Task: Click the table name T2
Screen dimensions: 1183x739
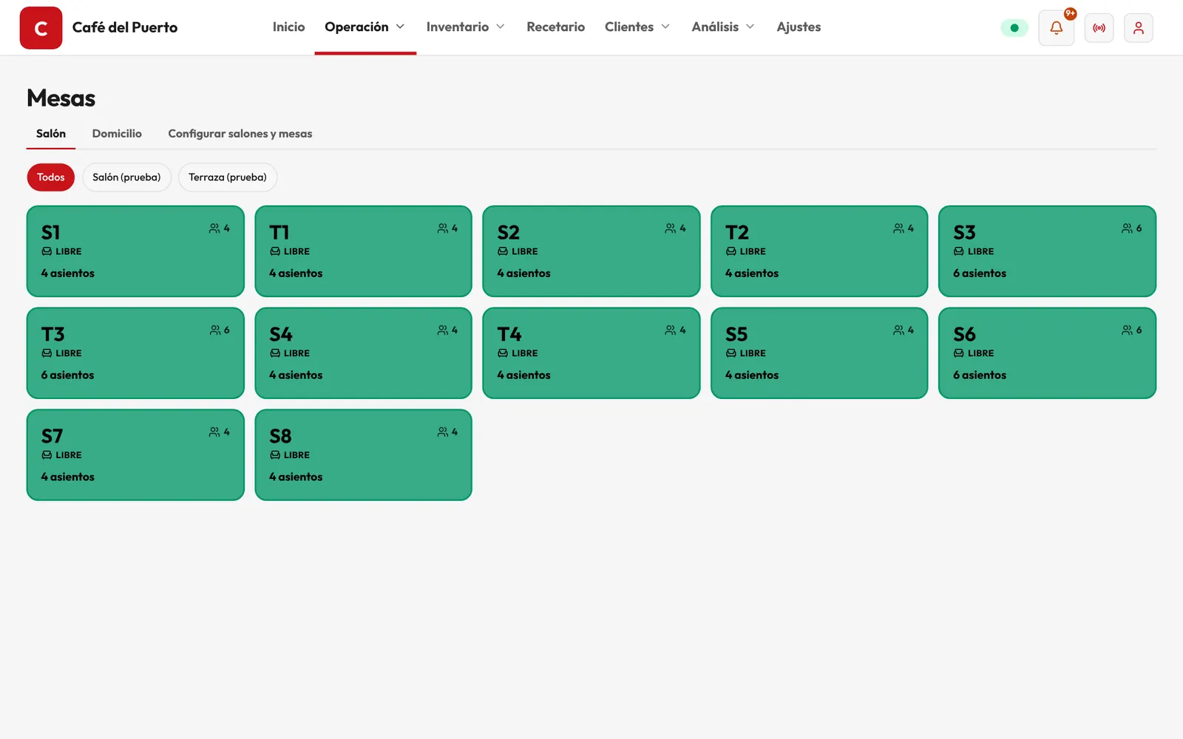Action: [x=737, y=233]
